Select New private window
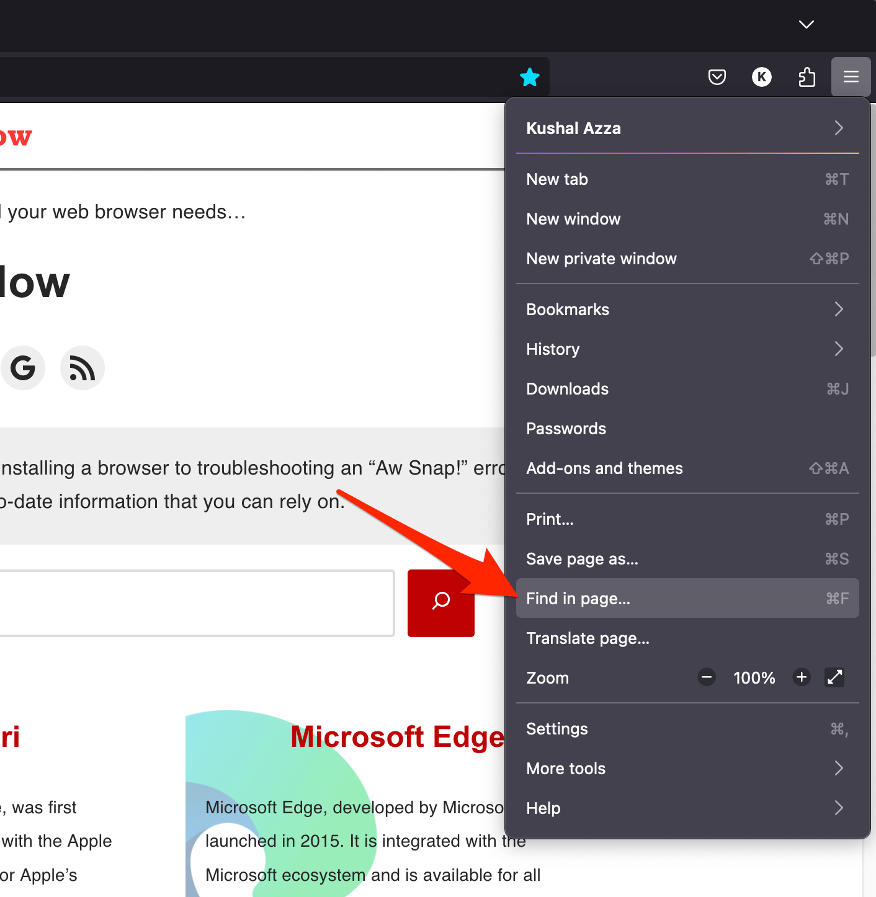Screen dimensions: 876x897 point(687,259)
